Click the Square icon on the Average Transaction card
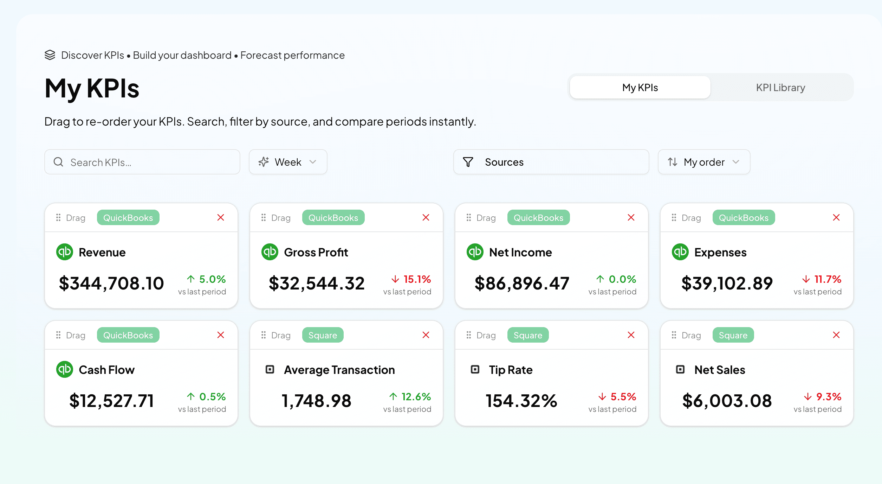The width and height of the screenshot is (882, 484). click(270, 369)
